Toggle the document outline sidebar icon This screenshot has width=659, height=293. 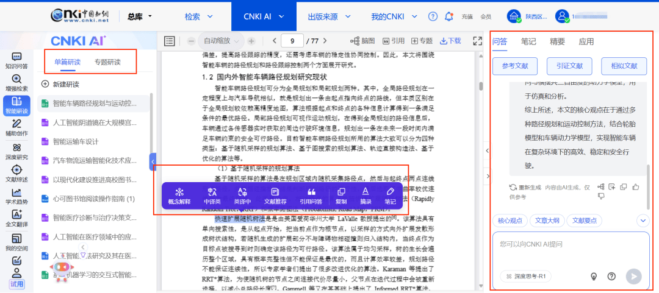pos(170,41)
